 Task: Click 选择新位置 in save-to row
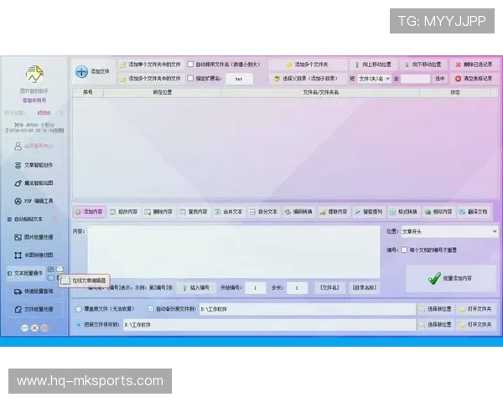(x=436, y=325)
